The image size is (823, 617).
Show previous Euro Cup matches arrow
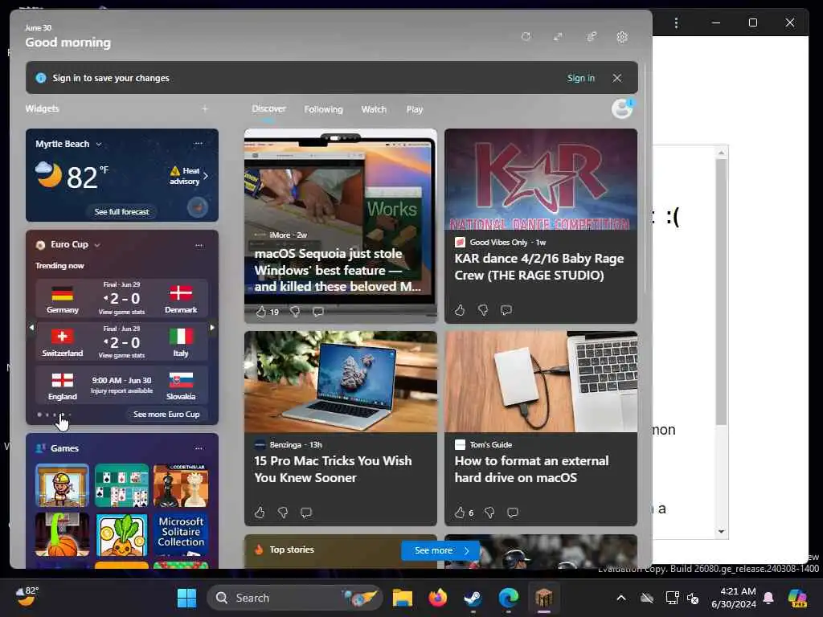tap(31, 328)
